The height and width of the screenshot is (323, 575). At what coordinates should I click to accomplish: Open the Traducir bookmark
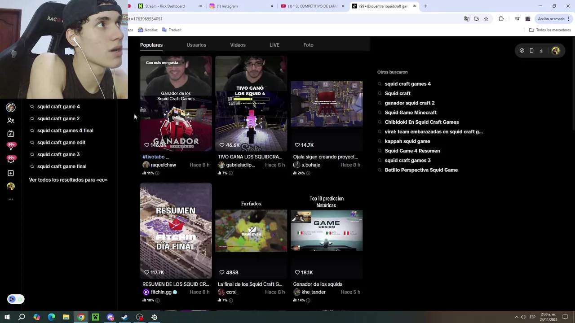pyautogui.click(x=172, y=30)
